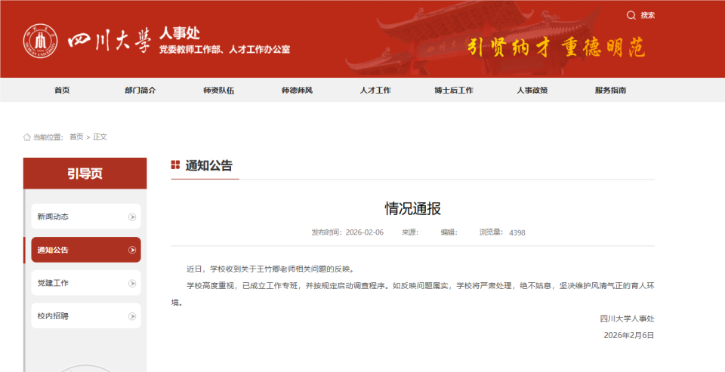Click arrow icon beside 校内招聘
This screenshot has height=372, width=725.
pyautogui.click(x=132, y=316)
